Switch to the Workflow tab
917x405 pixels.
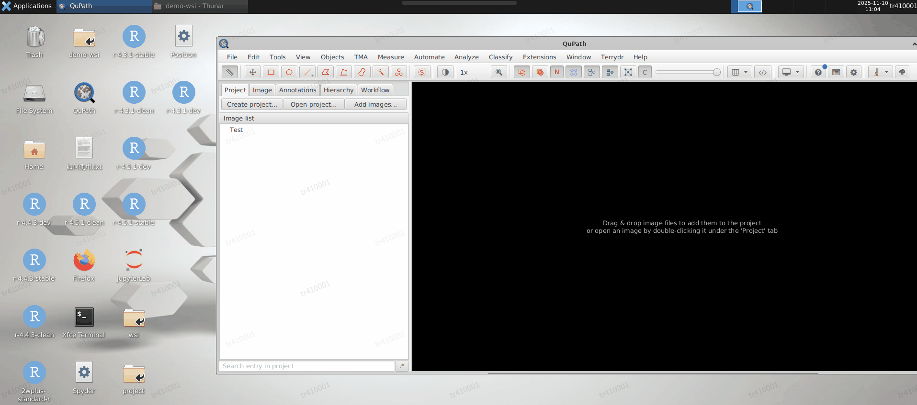375,90
